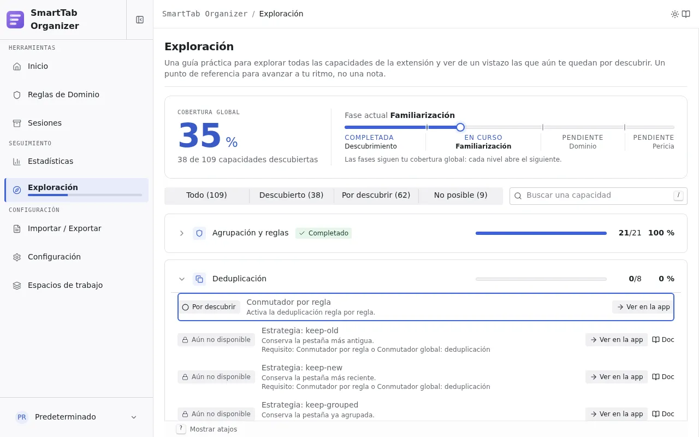
Task: Open the Configuración page
Action: [76, 257]
